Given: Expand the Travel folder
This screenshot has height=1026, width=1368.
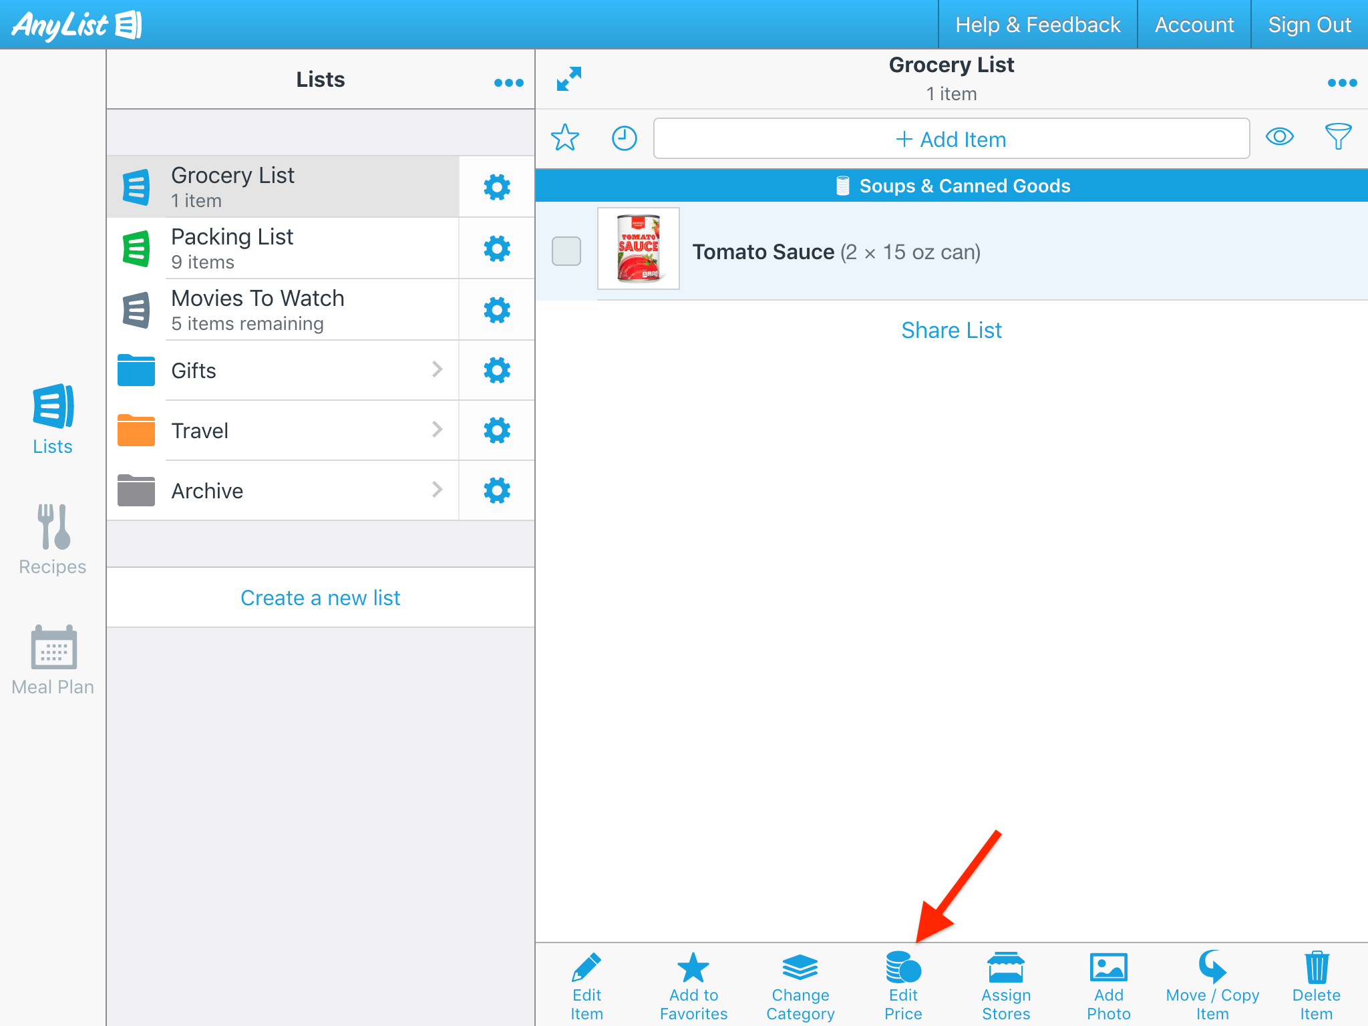Looking at the screenshot, I should coord(282,430).
